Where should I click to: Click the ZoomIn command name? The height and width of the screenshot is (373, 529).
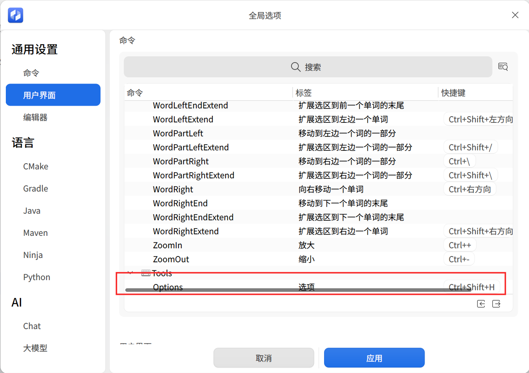point(168,245)
